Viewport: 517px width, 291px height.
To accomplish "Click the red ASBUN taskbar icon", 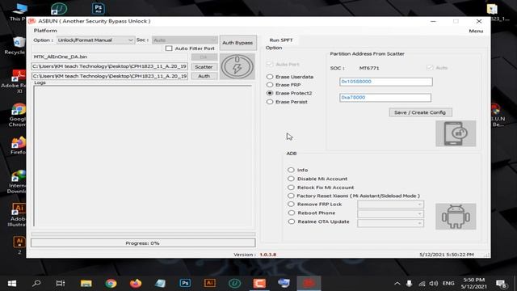I will point(309,284).
